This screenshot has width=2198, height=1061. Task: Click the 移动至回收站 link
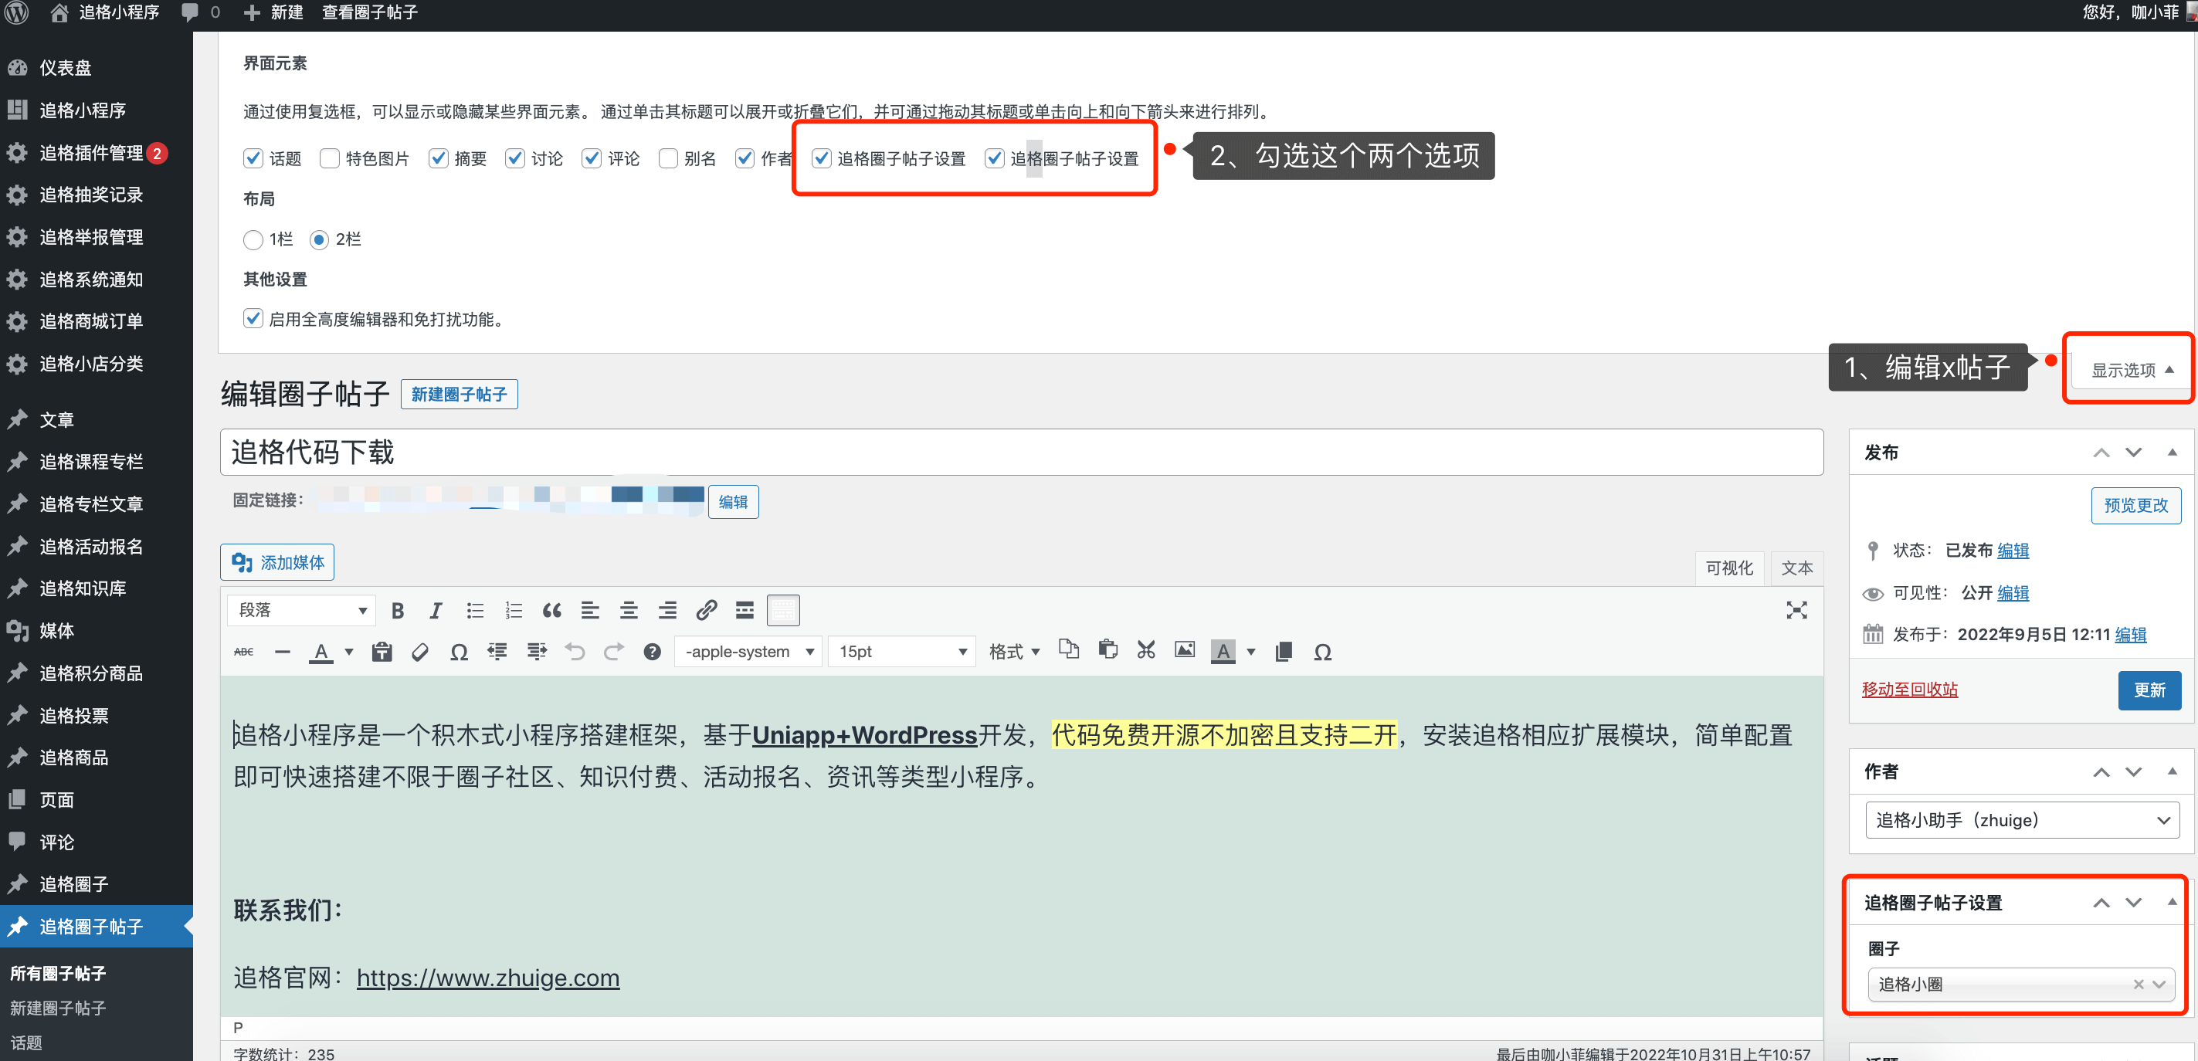point(1910,690)
